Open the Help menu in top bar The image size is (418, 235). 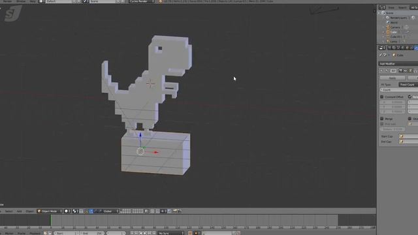coord(33,1)
